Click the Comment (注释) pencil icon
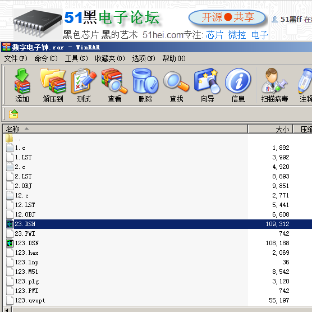This screenshot has height=312, width=312. [x=305, y=81]
